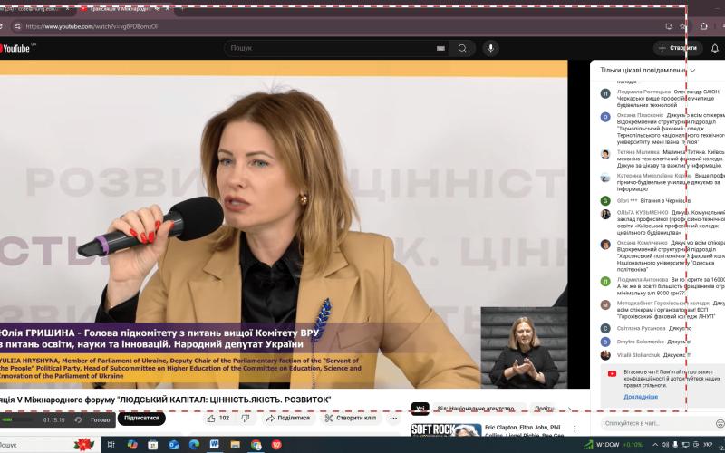Open the on-screen keyboard in search box

[x=440, y=48]
